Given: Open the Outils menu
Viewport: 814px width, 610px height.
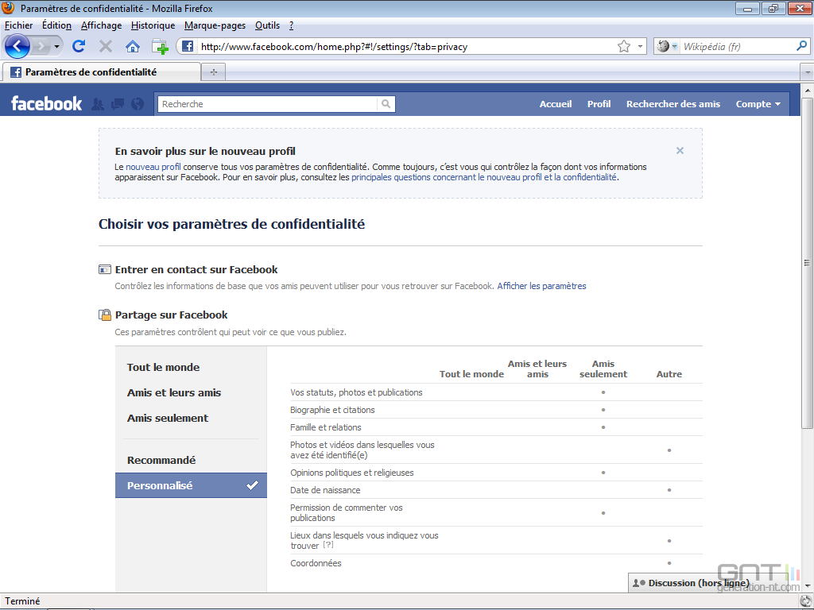Looking at the screenshot, I should point(267,25).
